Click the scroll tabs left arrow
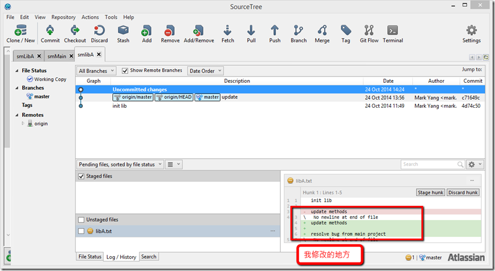This screenshot has width=495, height=271. [x=472, y=57]
